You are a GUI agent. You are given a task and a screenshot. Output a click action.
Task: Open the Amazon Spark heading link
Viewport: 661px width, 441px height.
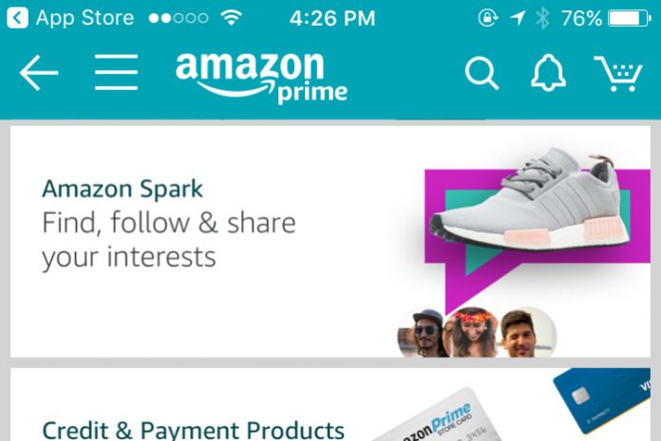[123, 189]
